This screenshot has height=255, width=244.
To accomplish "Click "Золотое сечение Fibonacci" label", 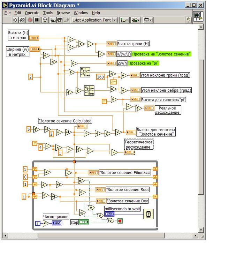I will point(125,173).
